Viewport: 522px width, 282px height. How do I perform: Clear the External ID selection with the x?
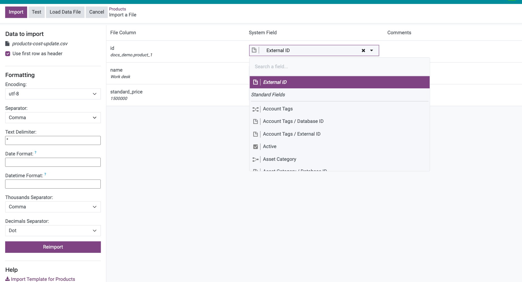pos(363,50)
